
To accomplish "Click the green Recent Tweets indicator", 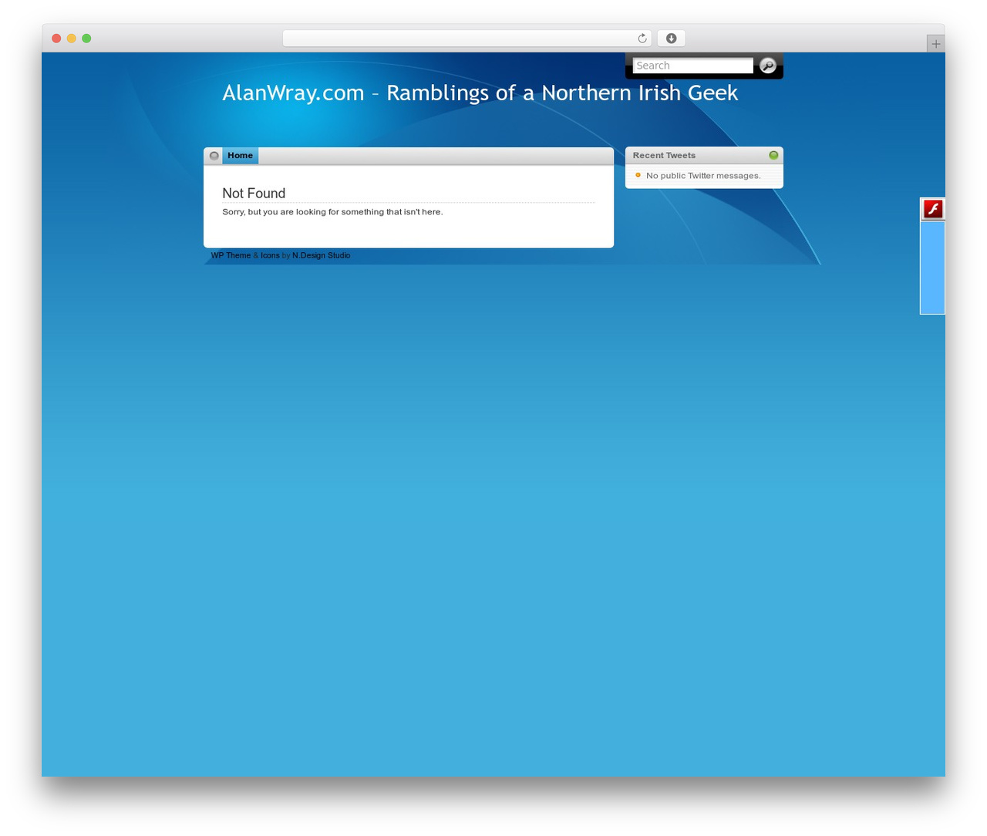I will pyautogui.click(x=773, y=155).
